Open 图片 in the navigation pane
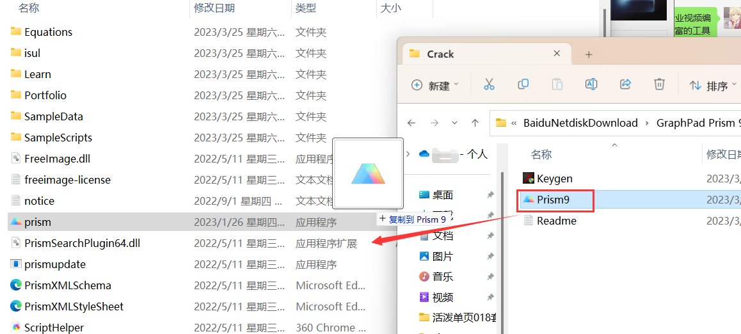The width and height of the screenshot is (741, 334). [x=442, y=257]
